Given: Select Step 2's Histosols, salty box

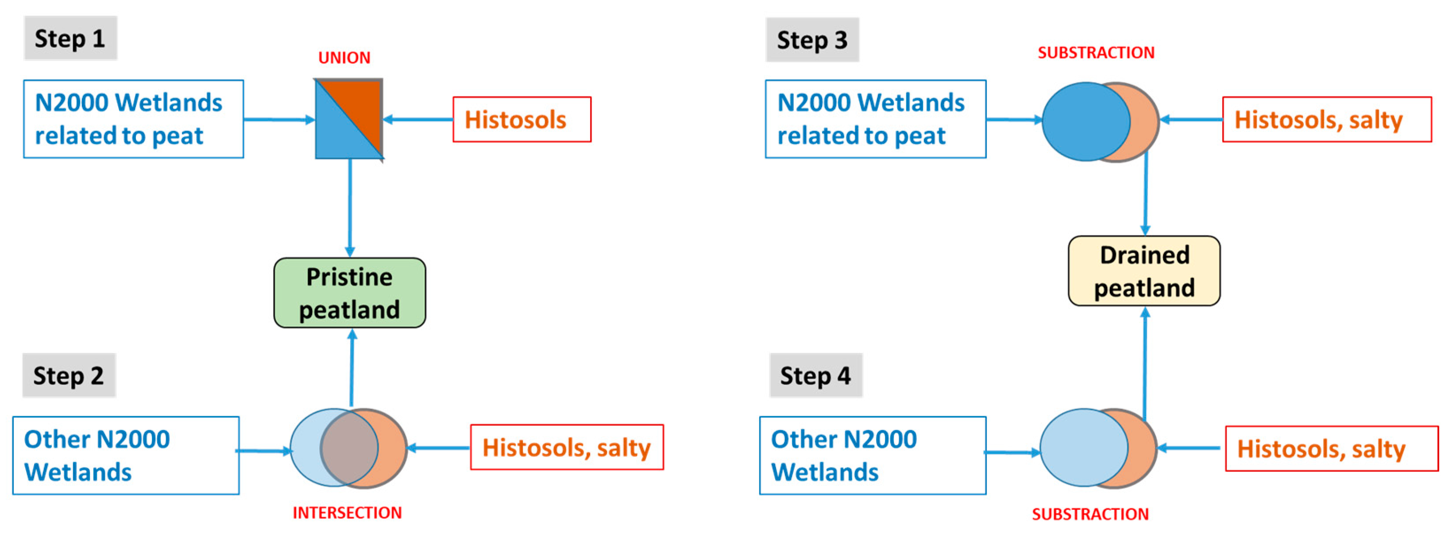Looking at the screenshot, I should (x=567, y=447).
